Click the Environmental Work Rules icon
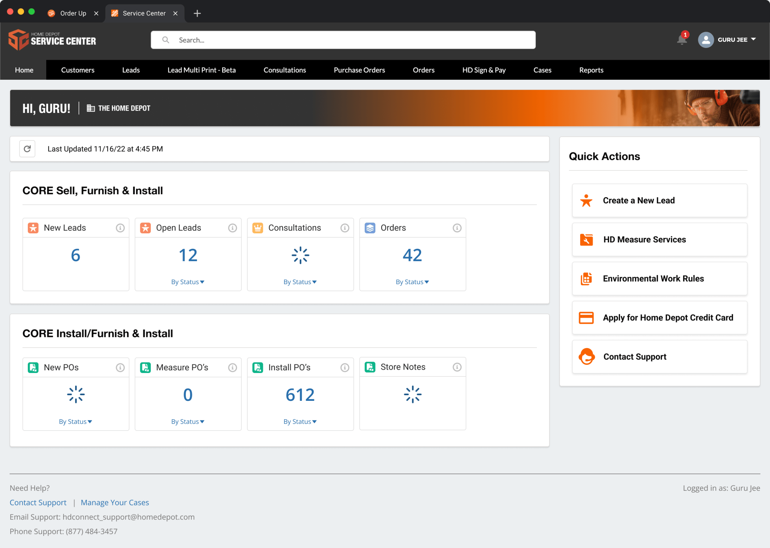770x548 pixels. 586,279
